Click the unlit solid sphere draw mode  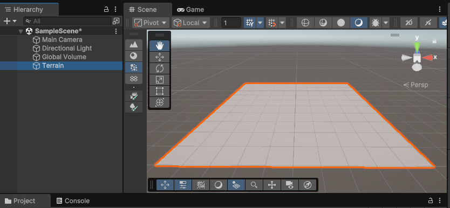click(x=341, y=23)
